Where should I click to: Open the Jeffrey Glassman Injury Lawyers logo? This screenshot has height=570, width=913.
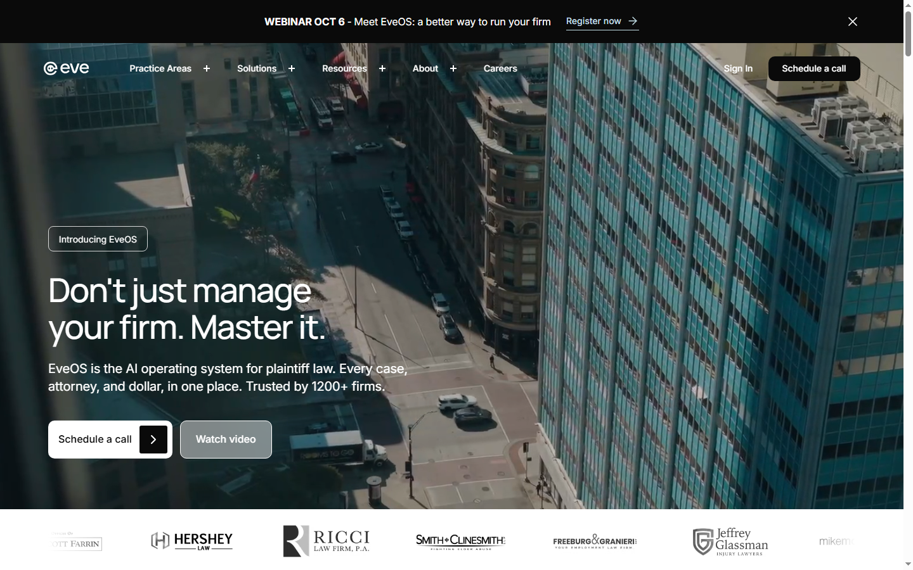730,541
